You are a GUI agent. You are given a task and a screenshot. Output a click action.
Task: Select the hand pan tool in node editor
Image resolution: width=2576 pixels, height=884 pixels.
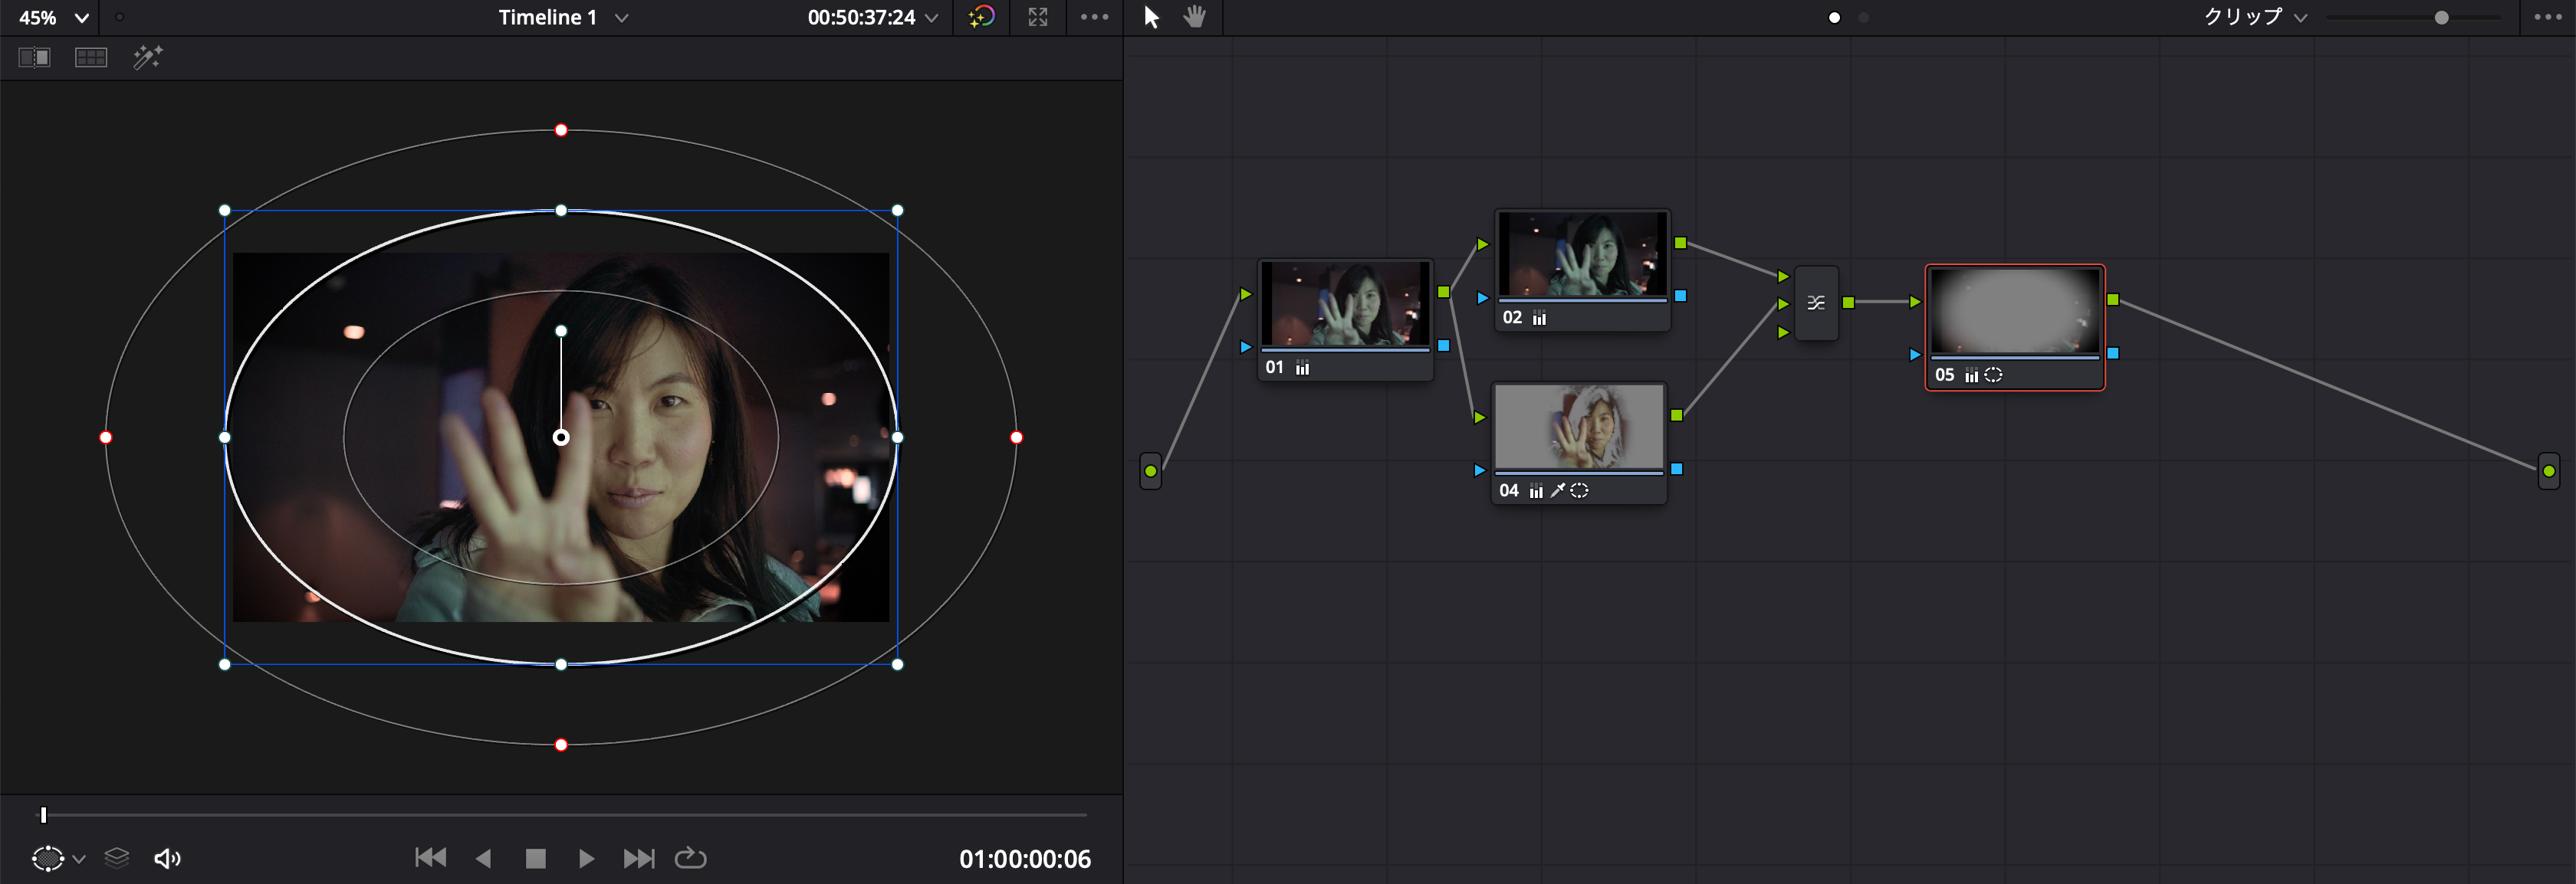[1194, 17]
